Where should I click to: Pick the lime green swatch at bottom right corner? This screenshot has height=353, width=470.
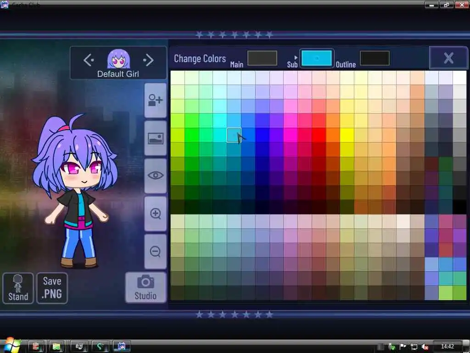(x=459, y=293)
